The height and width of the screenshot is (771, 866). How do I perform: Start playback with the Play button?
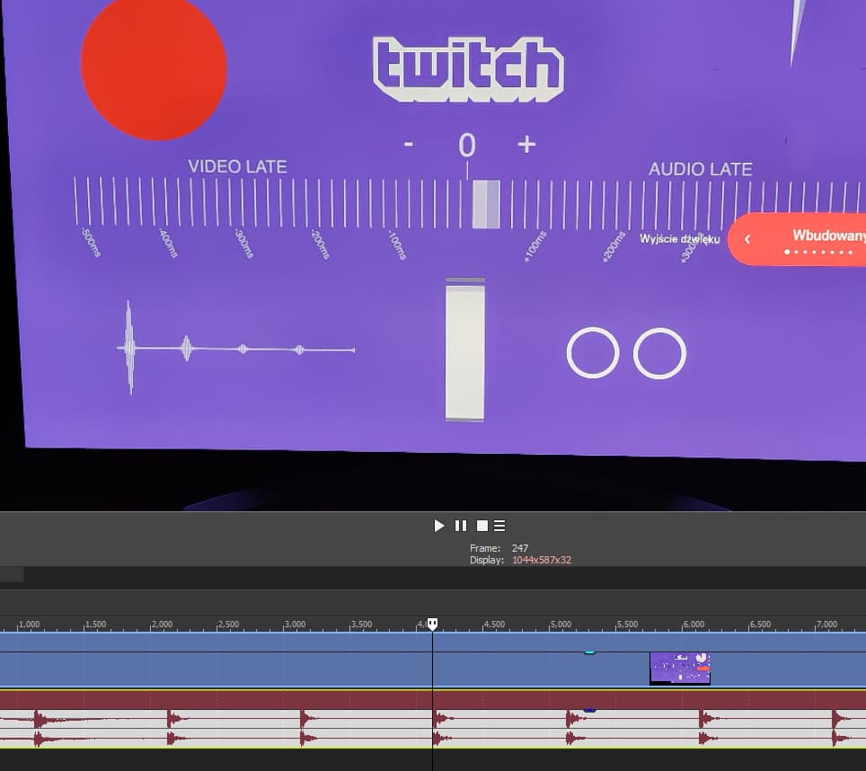(439, 526)
